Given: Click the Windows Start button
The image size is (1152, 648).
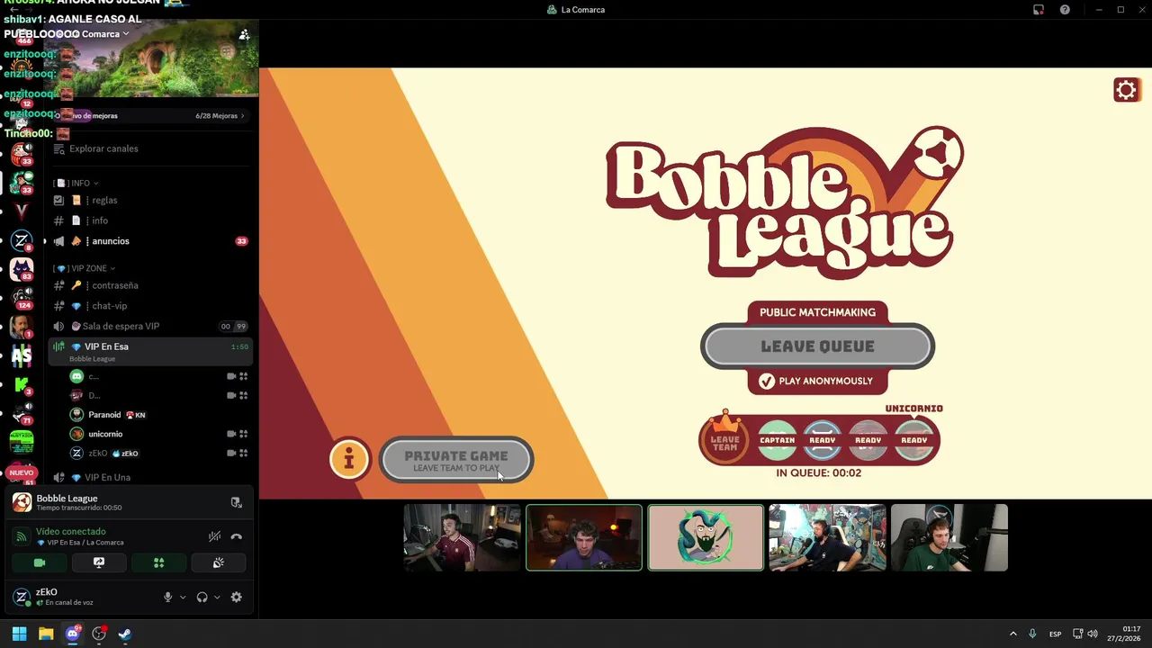Looking at the screenshot, I should (x=19, y=634).
